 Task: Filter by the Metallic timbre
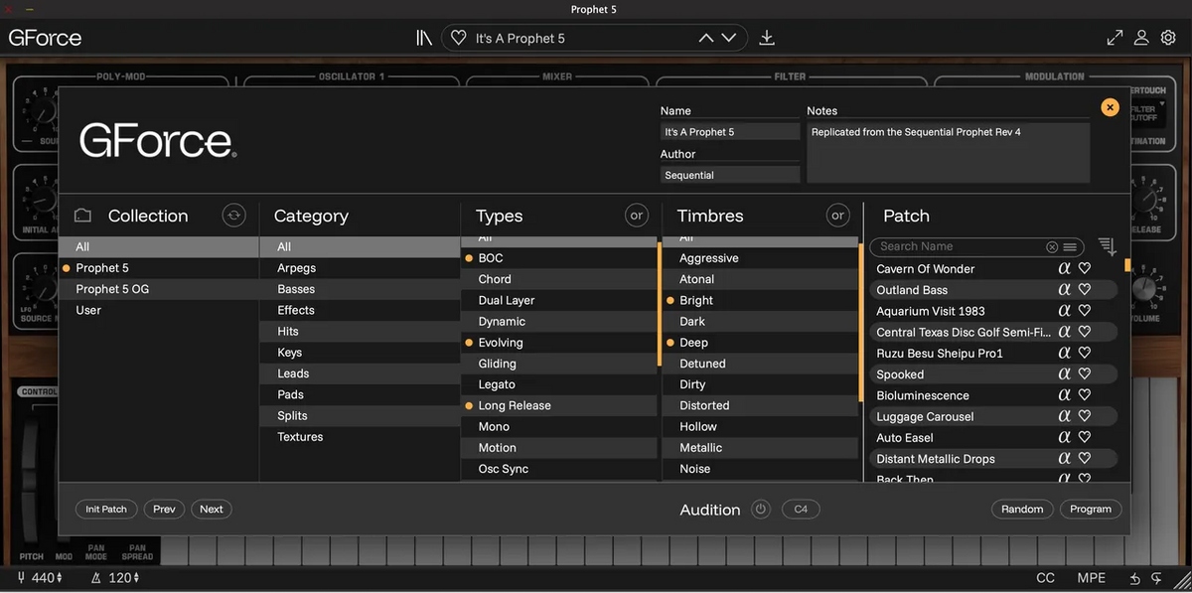pos(760,448)
